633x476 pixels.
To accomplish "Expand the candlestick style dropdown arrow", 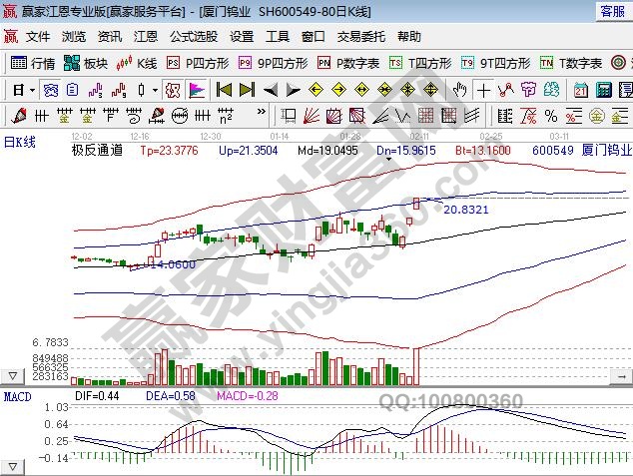I will click(x=155, y=90).
